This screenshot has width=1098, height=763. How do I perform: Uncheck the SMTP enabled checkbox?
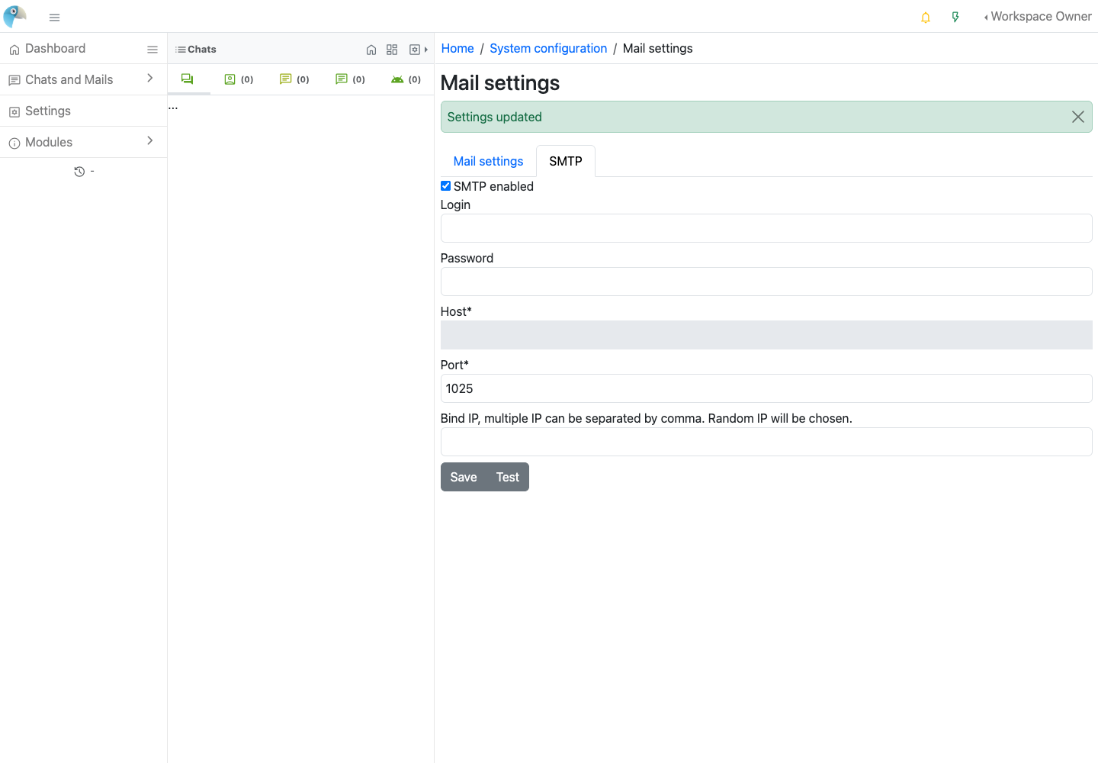(446, 186)
